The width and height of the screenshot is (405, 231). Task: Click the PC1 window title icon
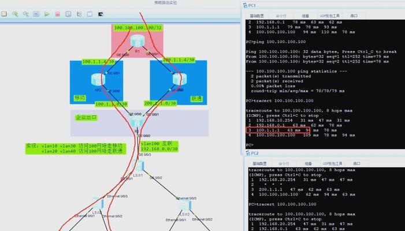click(245, 5)
